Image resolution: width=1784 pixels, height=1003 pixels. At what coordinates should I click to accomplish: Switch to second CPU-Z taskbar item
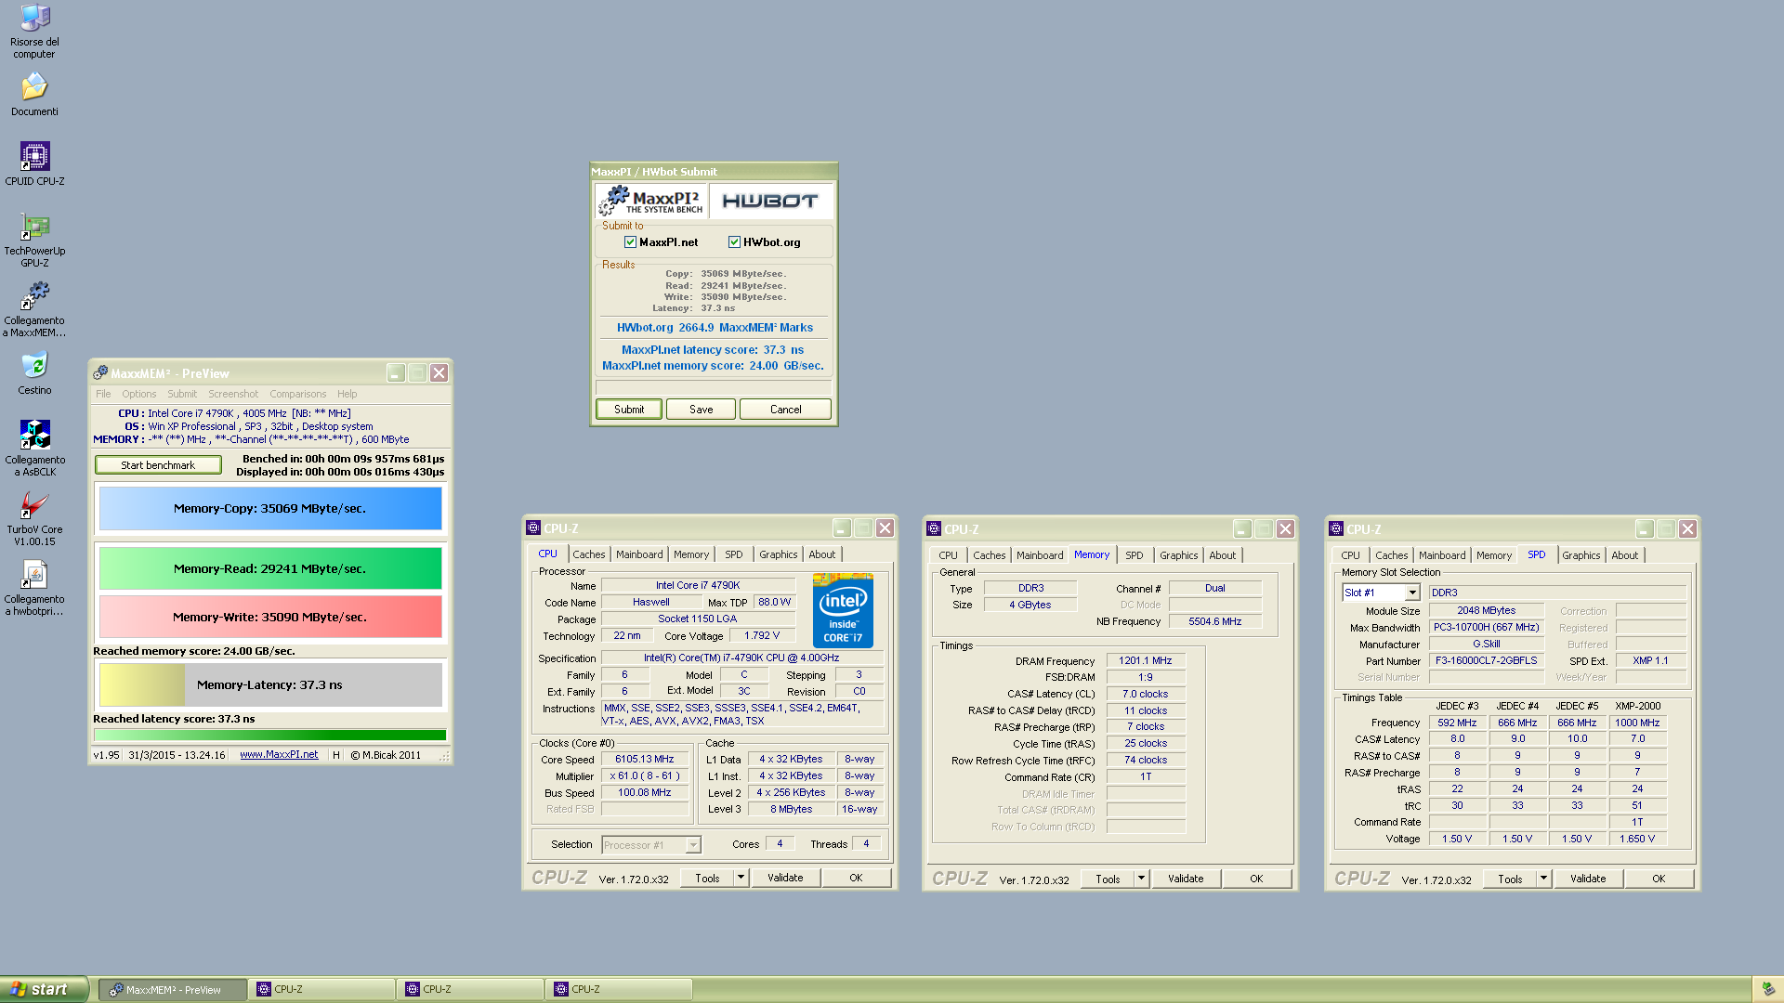[472, 990]
